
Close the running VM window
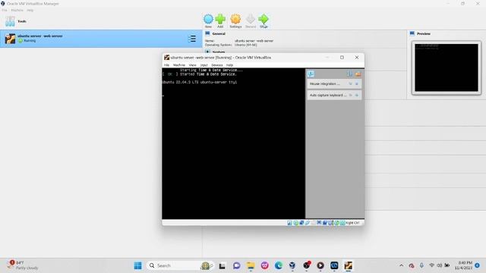(x=357, y=58)
